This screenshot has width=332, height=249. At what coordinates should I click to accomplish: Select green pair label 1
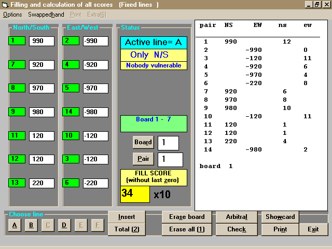17,40
